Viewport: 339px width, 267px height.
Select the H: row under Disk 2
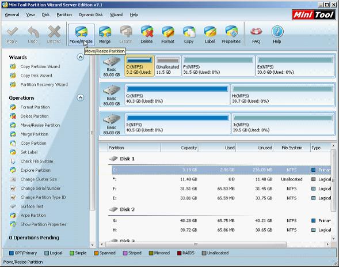pyautogui.click(x=221, y=230)
